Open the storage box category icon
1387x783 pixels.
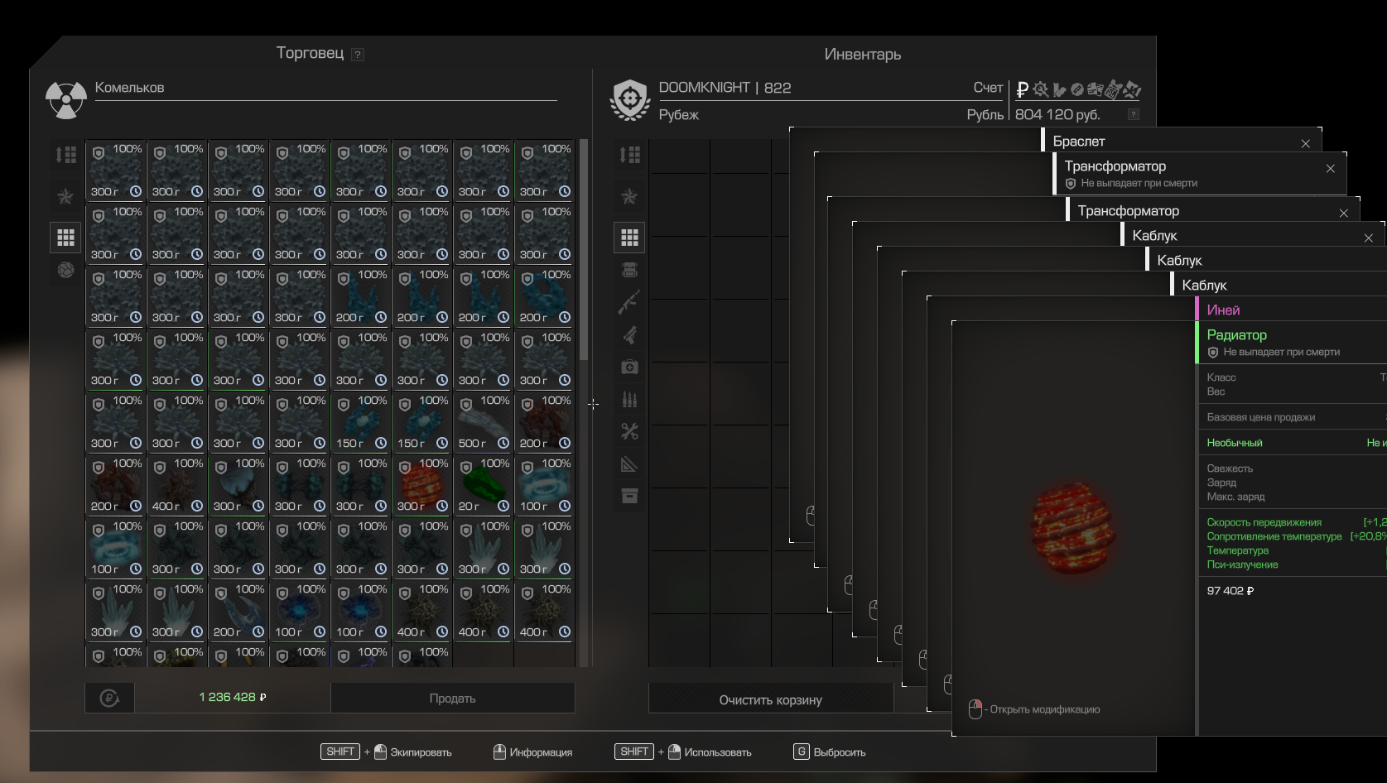(629, 496)
